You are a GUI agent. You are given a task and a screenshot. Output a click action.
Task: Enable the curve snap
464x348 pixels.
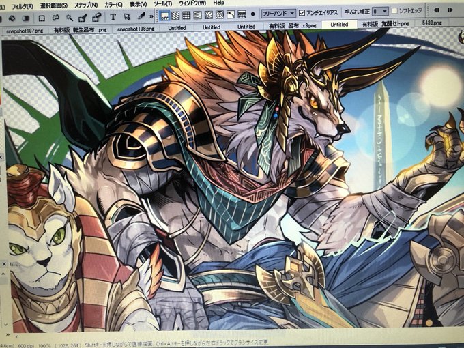(x=231, y=14)
